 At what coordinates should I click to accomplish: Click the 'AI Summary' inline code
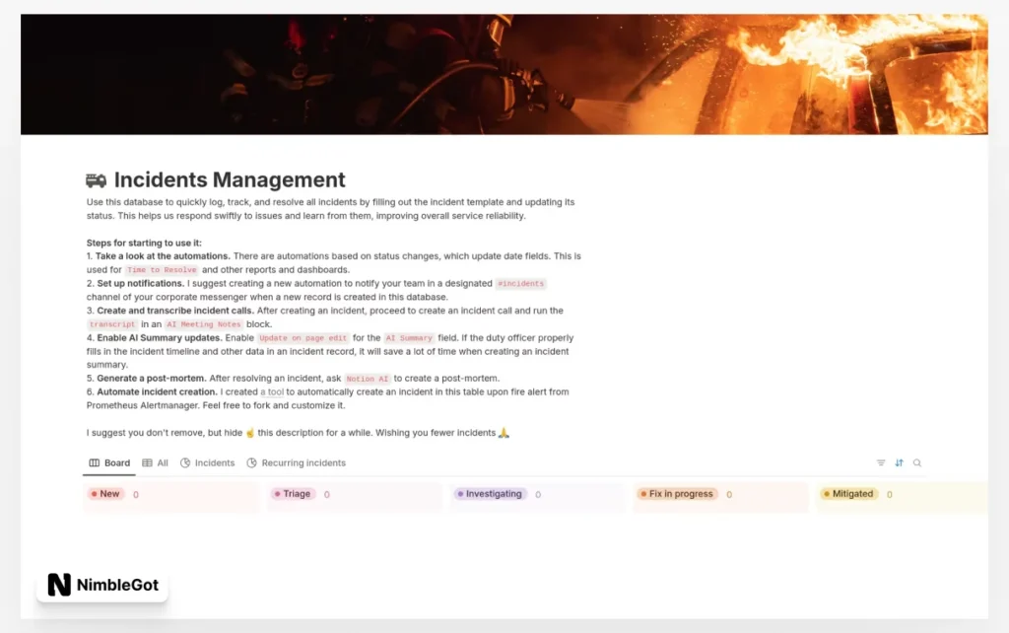tap(409, 337)
